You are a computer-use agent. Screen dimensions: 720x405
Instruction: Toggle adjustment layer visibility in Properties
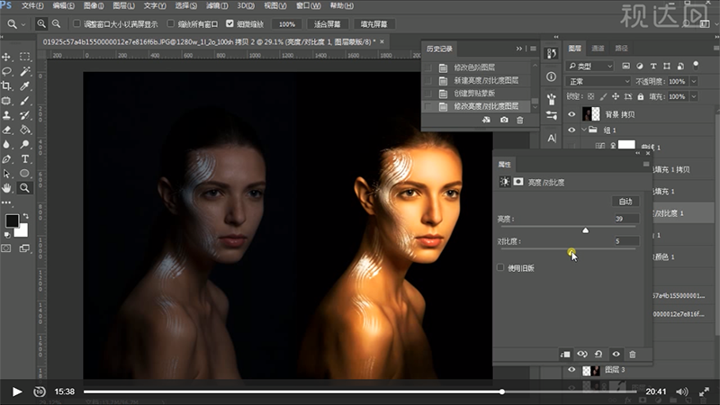(x=616, y=354)
